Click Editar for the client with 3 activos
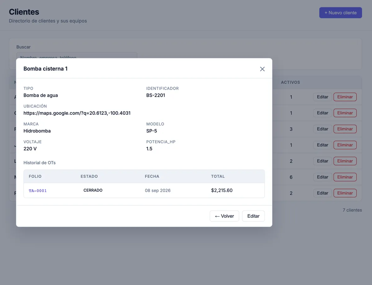Image resolution: width=372 pixels, height=285 pixels. click(322, 129)
